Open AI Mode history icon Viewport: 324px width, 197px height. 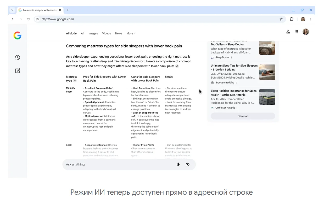coord(18,58)
